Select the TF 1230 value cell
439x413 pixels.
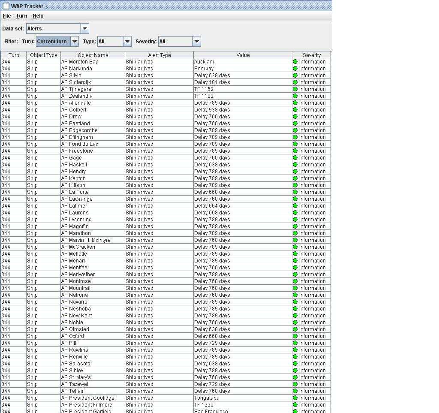[x=243, y=404]
